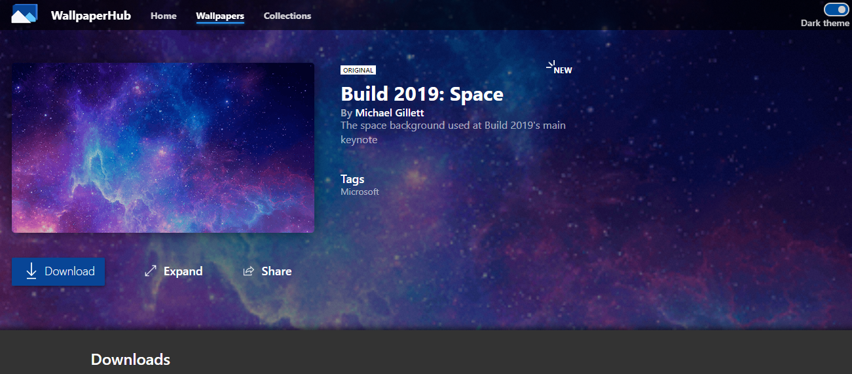Click the WallpaperHub mountain logo icon
Image resolution: width=852 pixels, height=374 pixels.
[x=24, y=14]
